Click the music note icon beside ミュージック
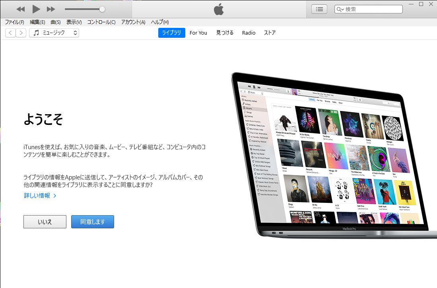This screenshot has width=437, height=288. pyautogui.click(x=35, y=33)
